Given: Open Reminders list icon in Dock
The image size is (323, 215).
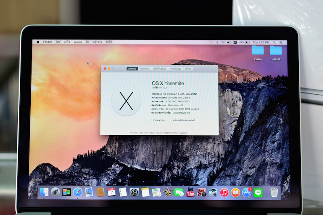Looking at the screenshot, I should click(x=123, y=192).
